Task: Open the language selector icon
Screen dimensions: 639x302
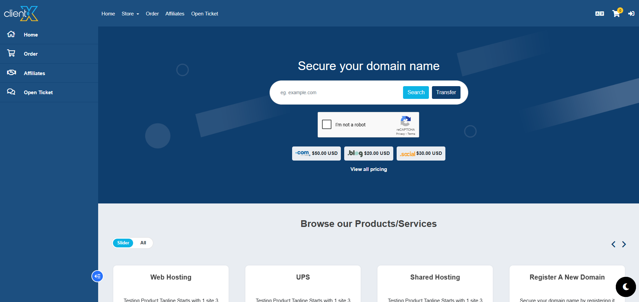Action: tap(599, 14)
